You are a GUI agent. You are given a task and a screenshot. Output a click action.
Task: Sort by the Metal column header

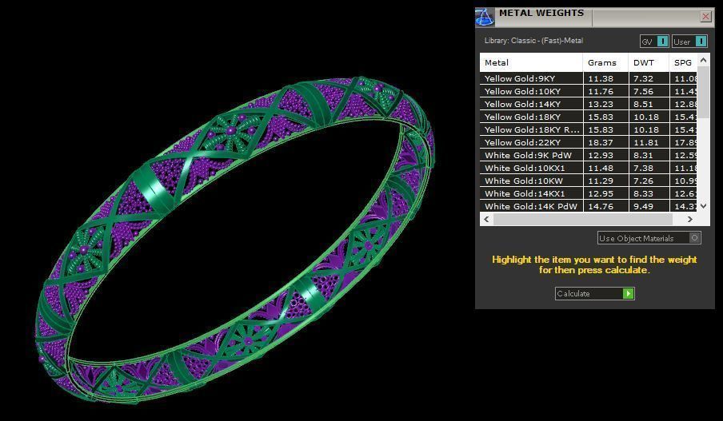coord(531,62)
